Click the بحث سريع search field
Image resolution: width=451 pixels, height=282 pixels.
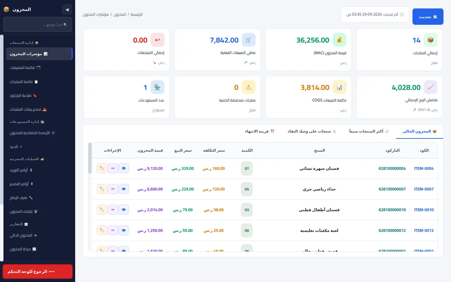pos(38,24)
